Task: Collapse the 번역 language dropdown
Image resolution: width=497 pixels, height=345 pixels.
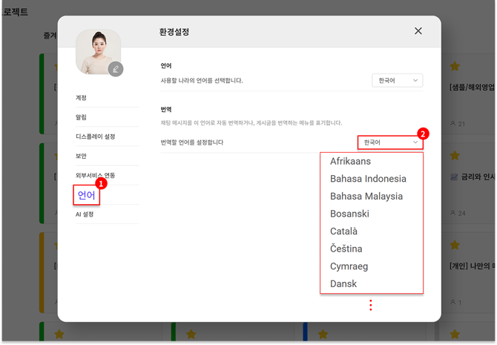Action: click(390, 142)
